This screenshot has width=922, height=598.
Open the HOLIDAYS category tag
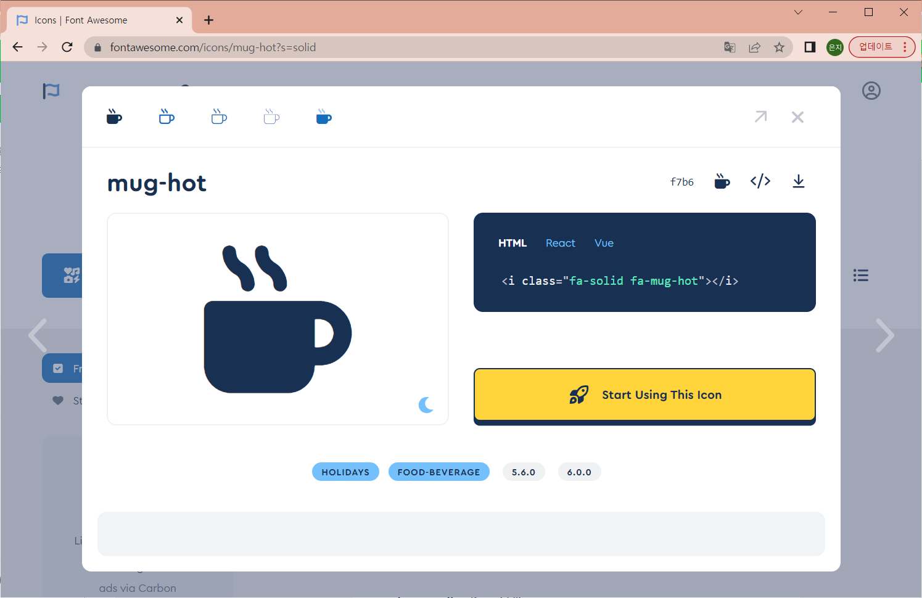tap(345, 472)
